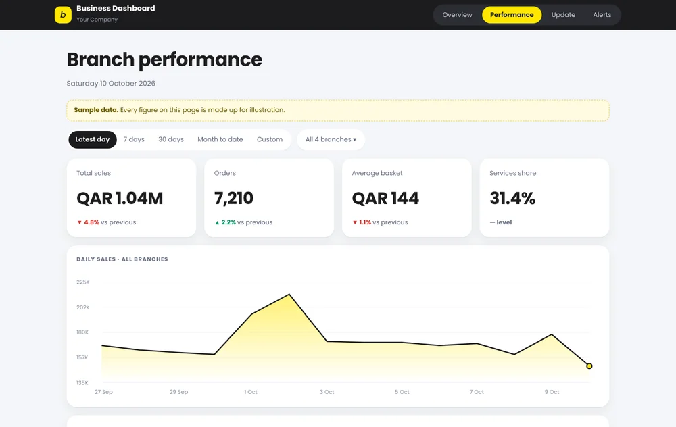Choose Month to date range

(220, 139)
